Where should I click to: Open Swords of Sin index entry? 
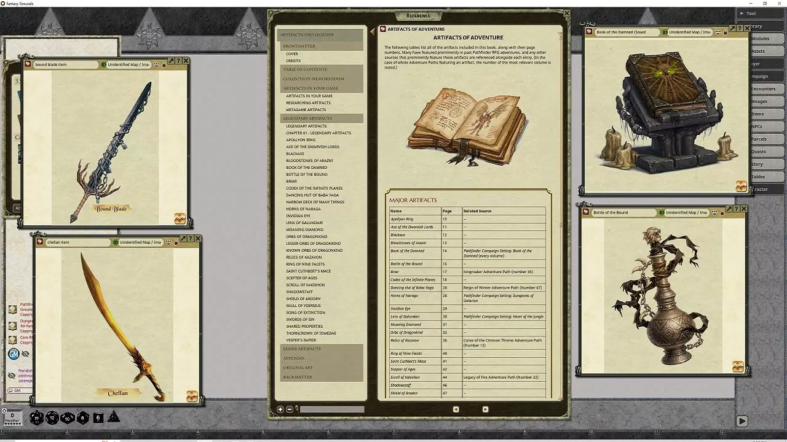[300, 319]
